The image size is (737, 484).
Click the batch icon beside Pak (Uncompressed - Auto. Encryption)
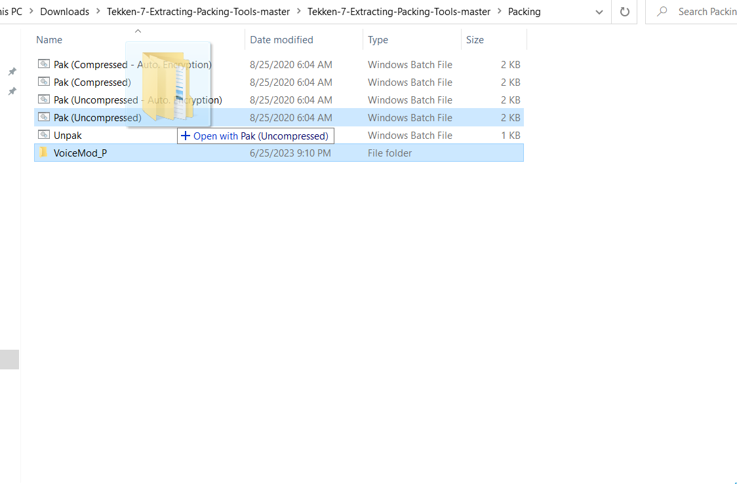pos(44,100)
